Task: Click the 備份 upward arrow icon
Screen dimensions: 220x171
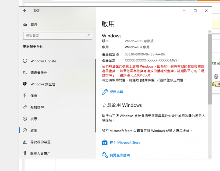Action: point(25,95)
